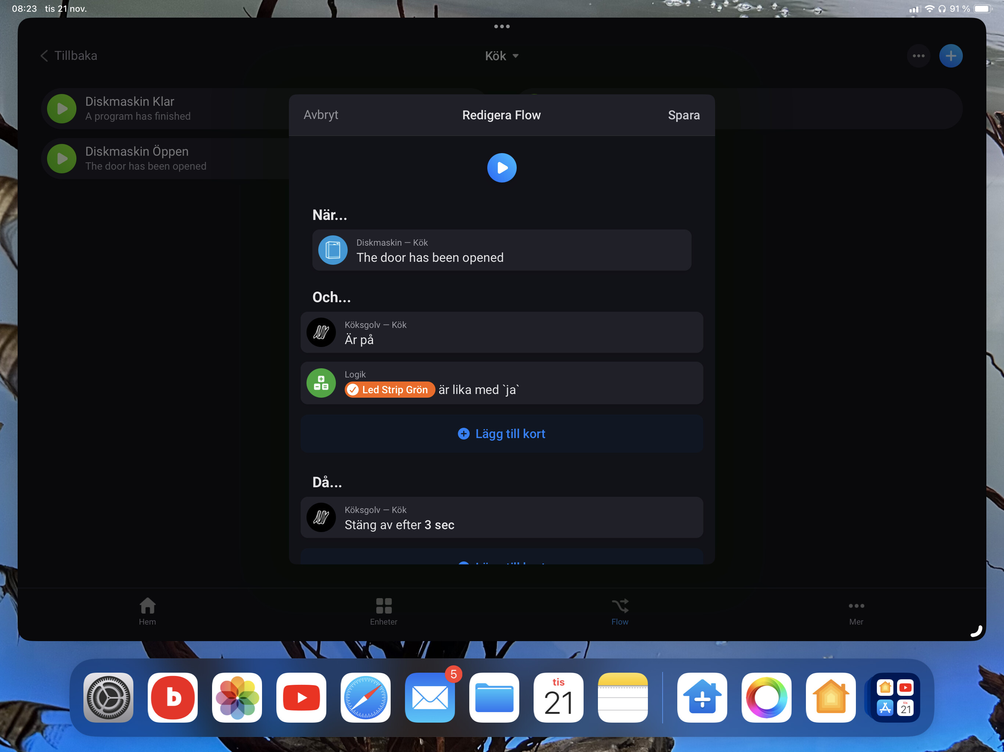The height and width of the screenshot is (752, 1004).
Task: Open the three-dots options button top right
Action: click(x=918, y=56)
